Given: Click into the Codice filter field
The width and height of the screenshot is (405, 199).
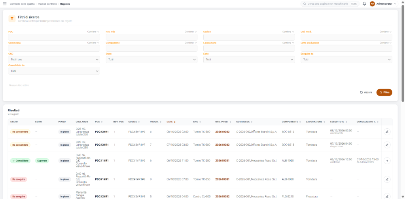Looking at the screenshot, I should point(249,37).
